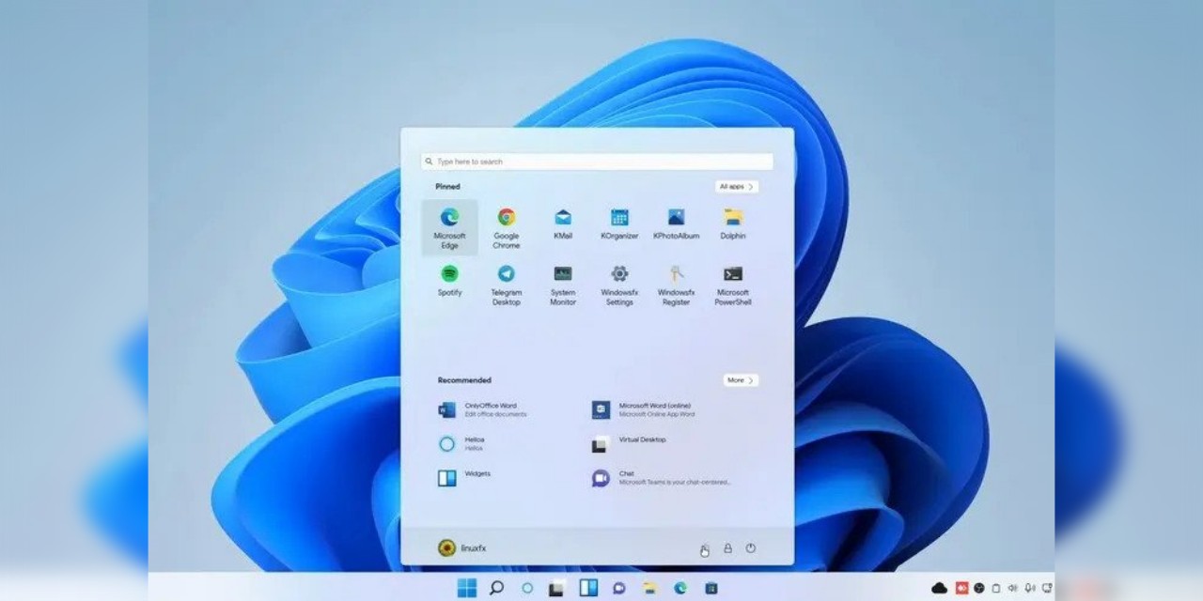Open the Helloa assistant circle on taskbar
Screen dimensions: 1203x601
(527, 588)
